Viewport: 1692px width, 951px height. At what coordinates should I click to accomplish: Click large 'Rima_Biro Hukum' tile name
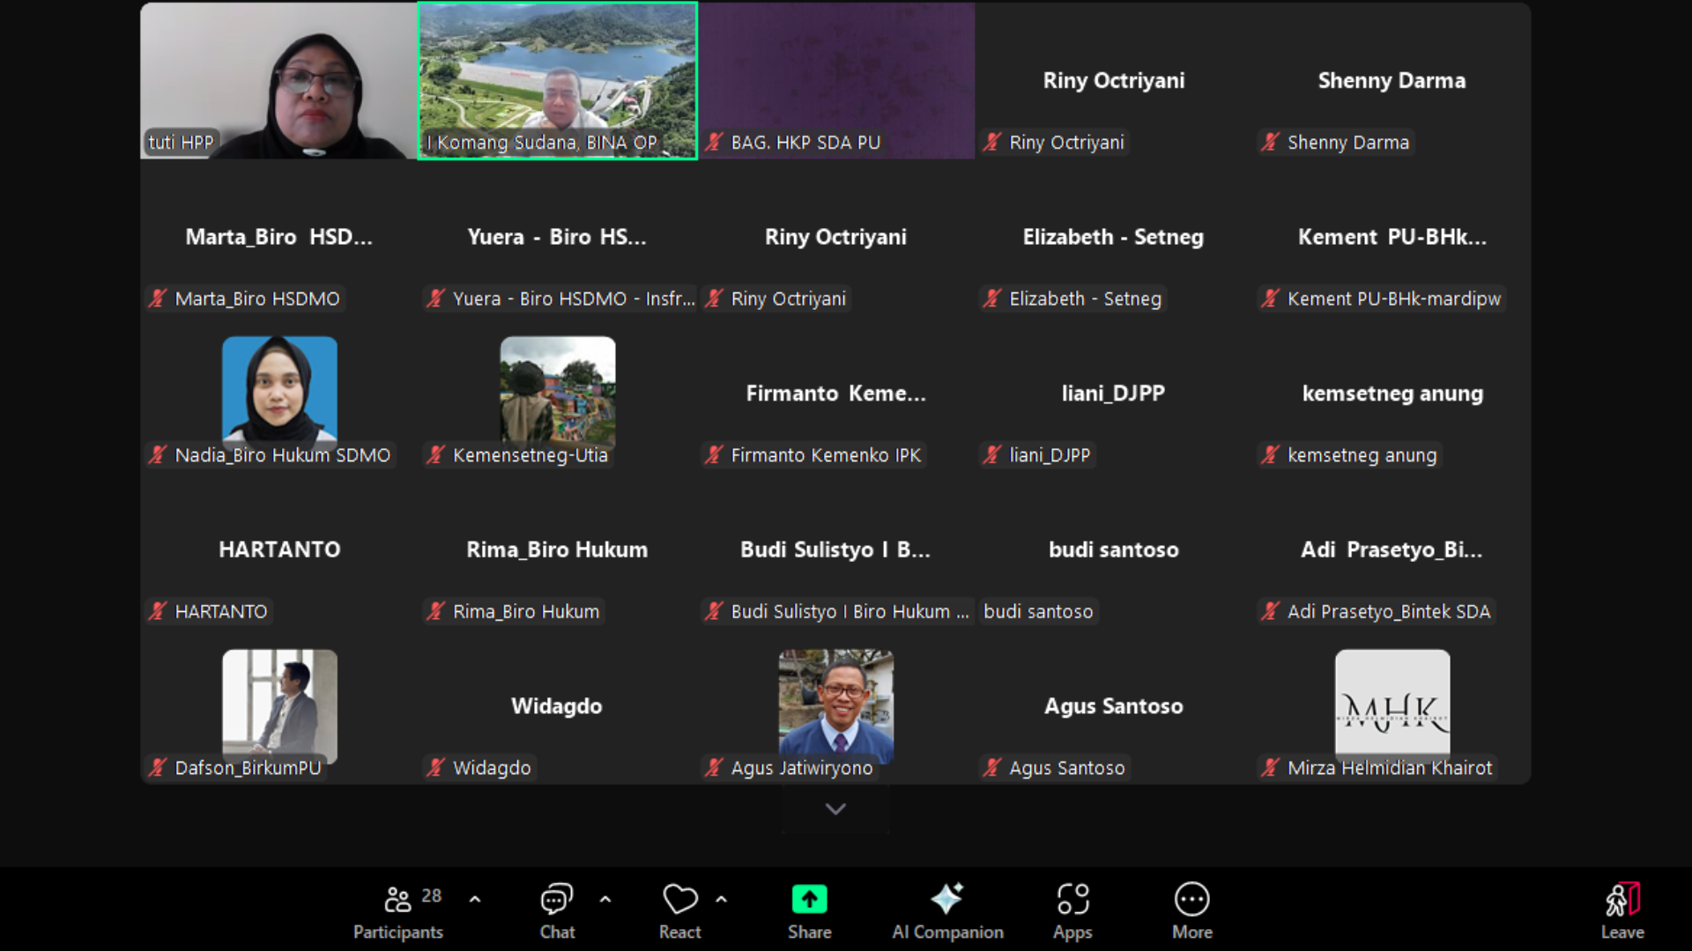[557, 549]
